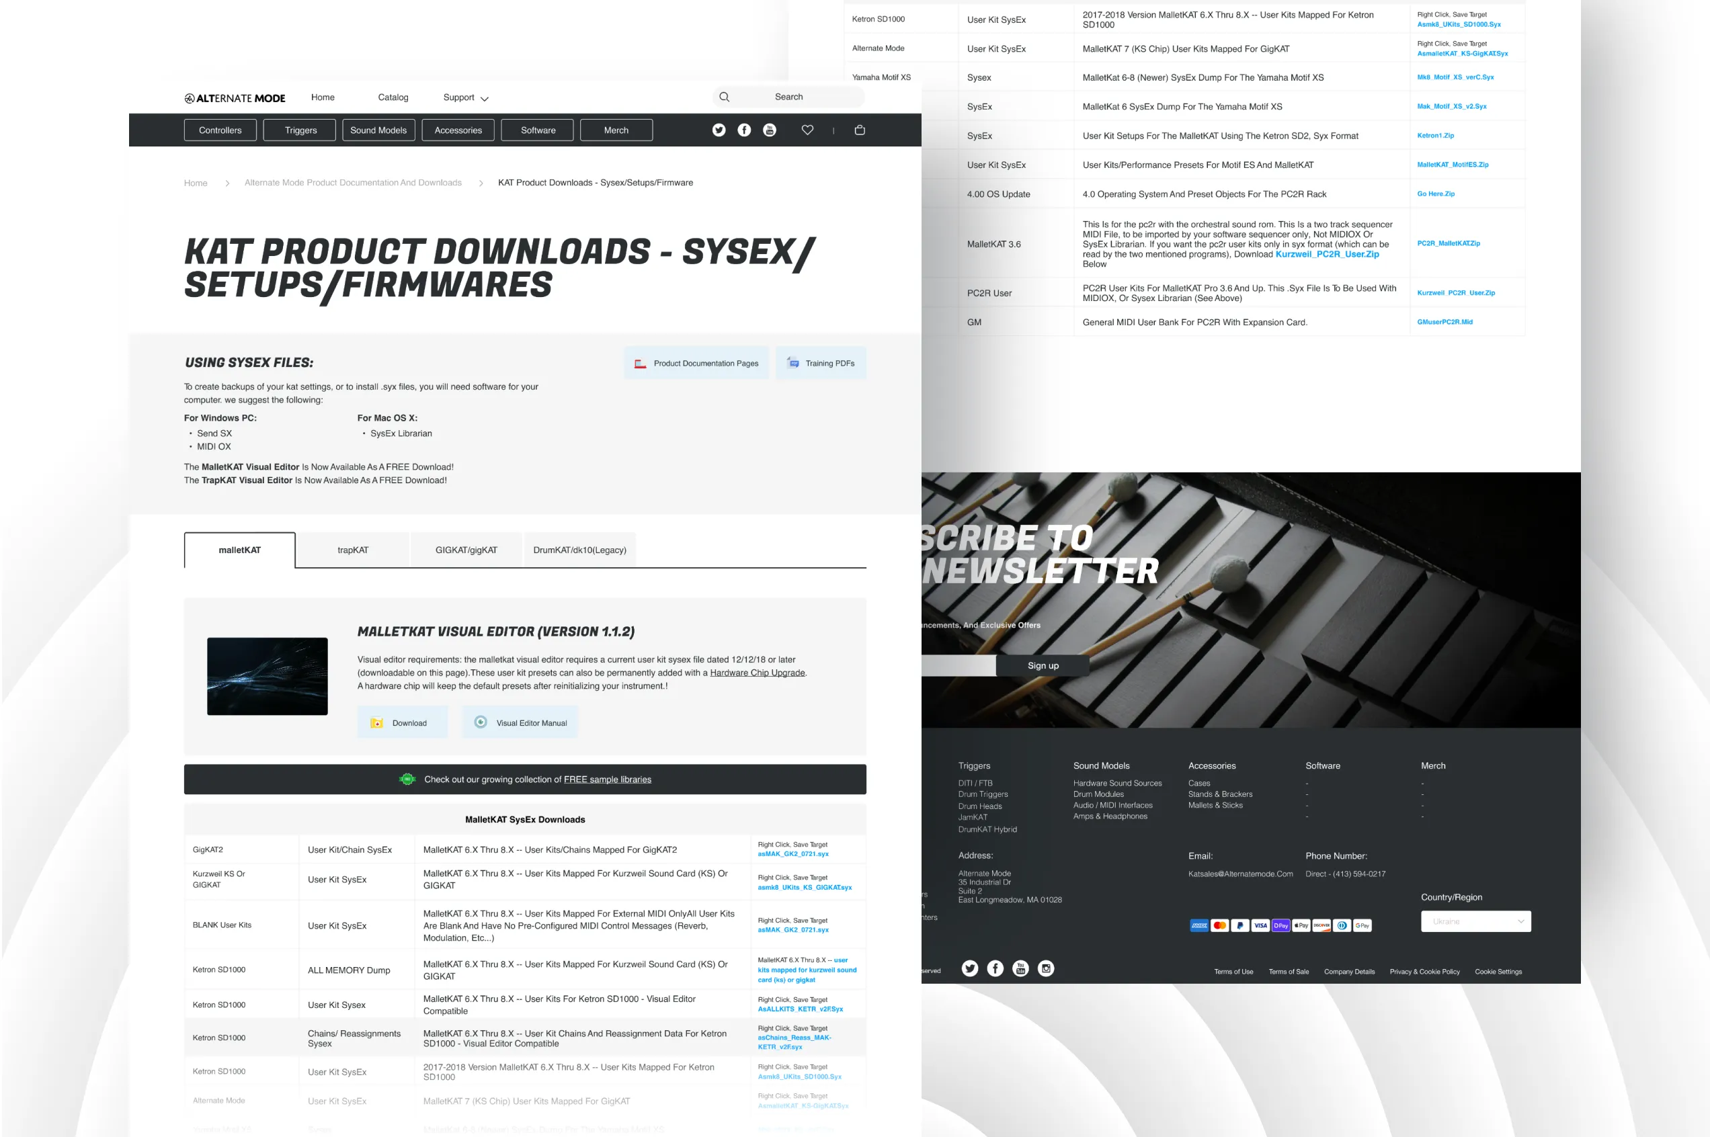1710x1137 pixels.
Task: Open the shopping bag cart icon
Action: (859, 130)
